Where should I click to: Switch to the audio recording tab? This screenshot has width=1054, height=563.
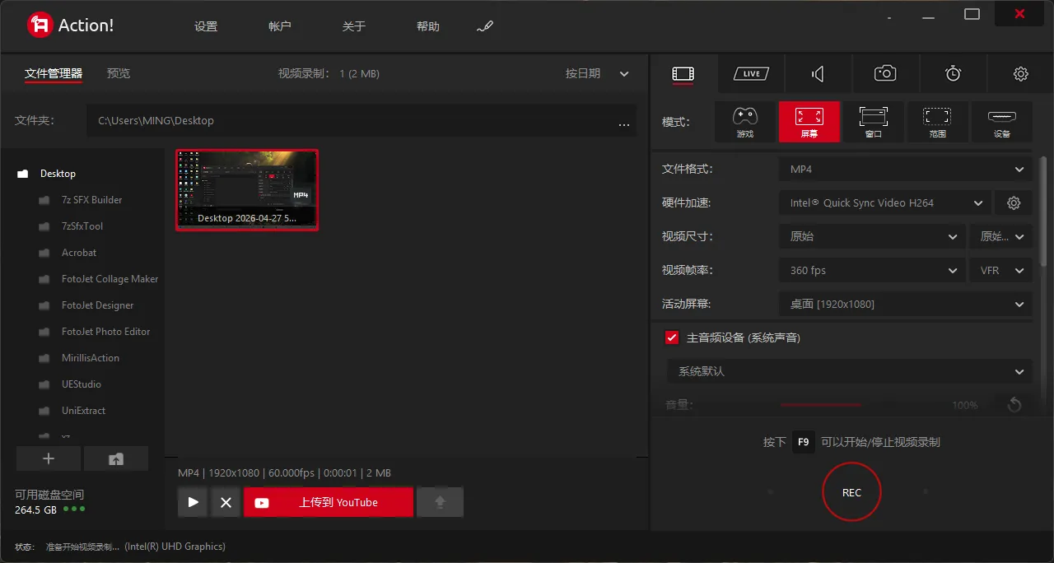pos(818,73)
